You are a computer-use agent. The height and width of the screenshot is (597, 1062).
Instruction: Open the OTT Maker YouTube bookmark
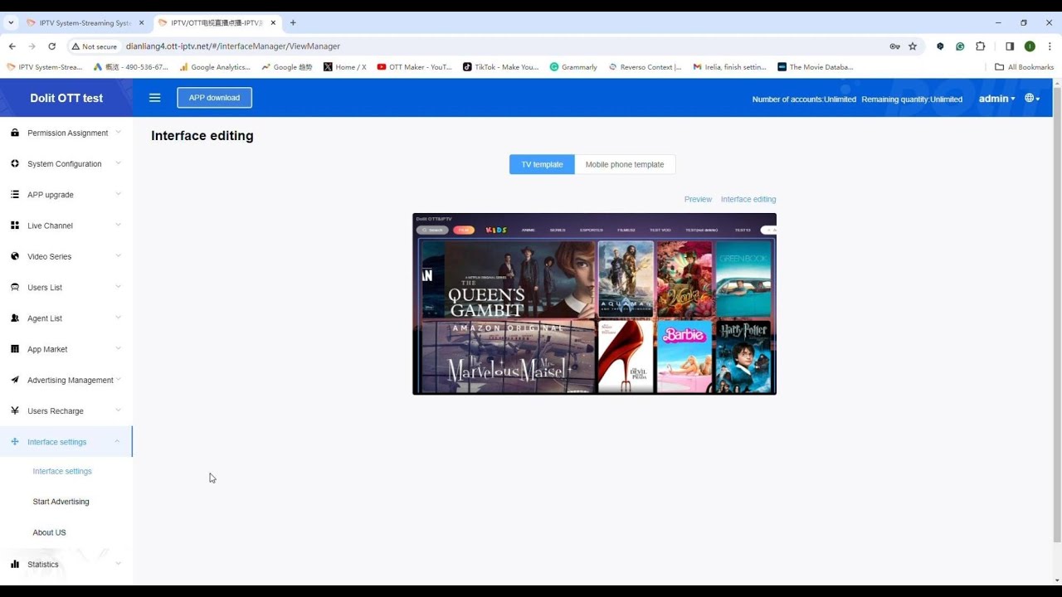[414, 67]
